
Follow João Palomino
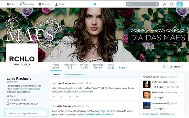pos(159,109)
